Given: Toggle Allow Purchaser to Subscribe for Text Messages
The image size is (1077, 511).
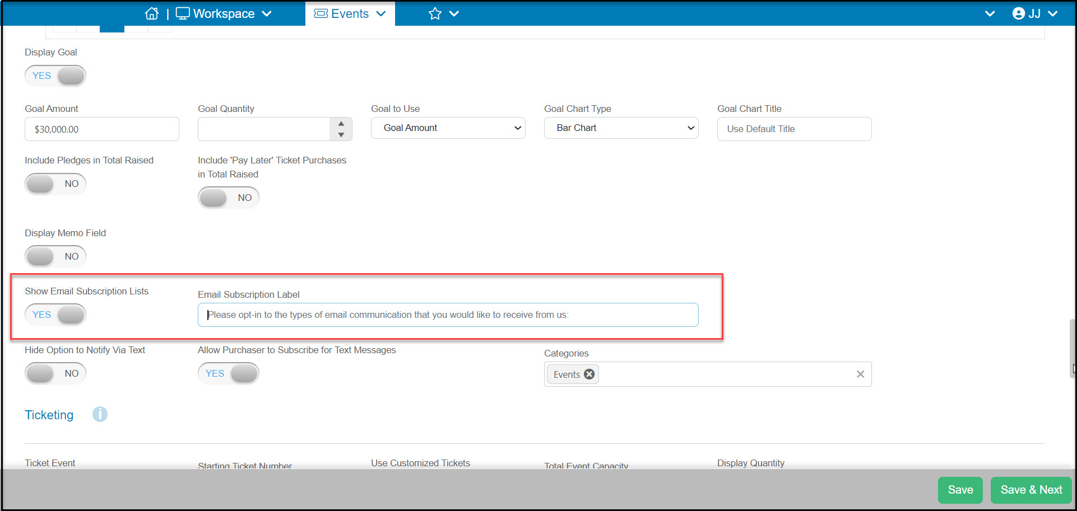Looking at the screenshot, I should click(229, 373).
